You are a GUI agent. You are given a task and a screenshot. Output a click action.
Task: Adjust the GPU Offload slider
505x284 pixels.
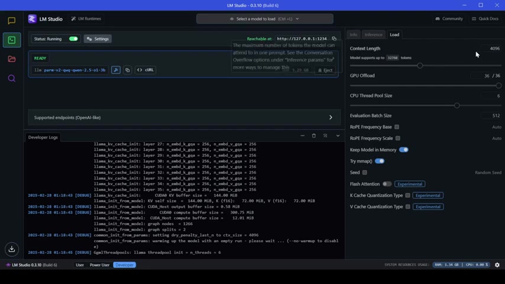point(498,85)
